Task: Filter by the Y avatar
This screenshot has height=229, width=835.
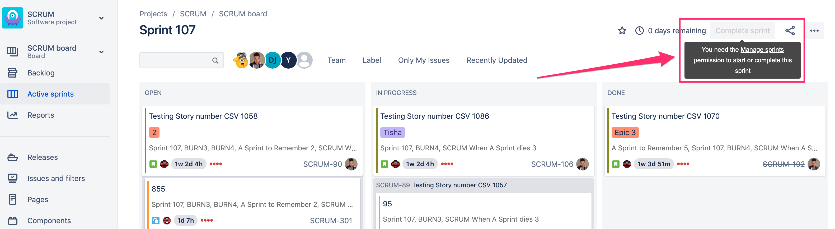Action: coord(288,60)
